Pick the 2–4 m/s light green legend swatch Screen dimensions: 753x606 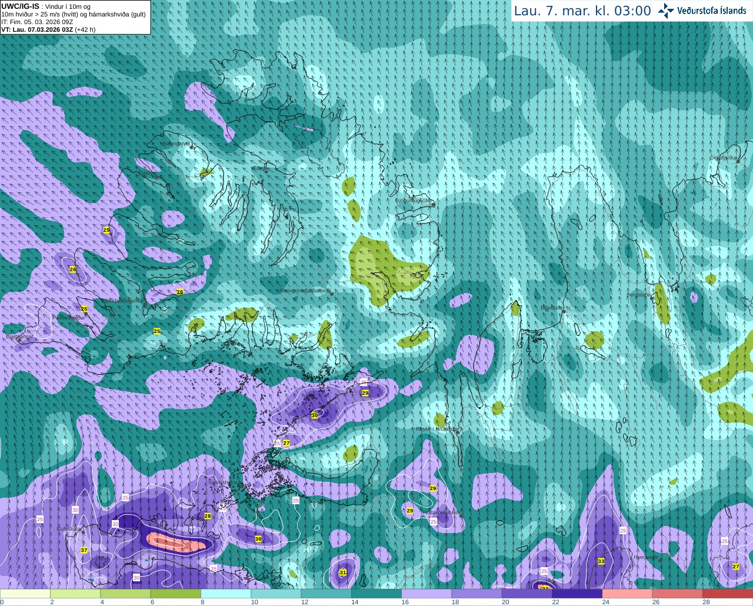[x=75, y=594]
